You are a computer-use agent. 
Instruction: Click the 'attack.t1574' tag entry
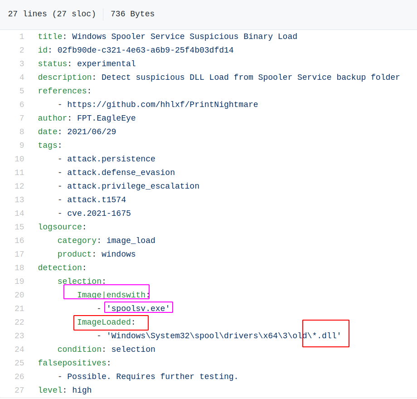(x=97, y=200)
